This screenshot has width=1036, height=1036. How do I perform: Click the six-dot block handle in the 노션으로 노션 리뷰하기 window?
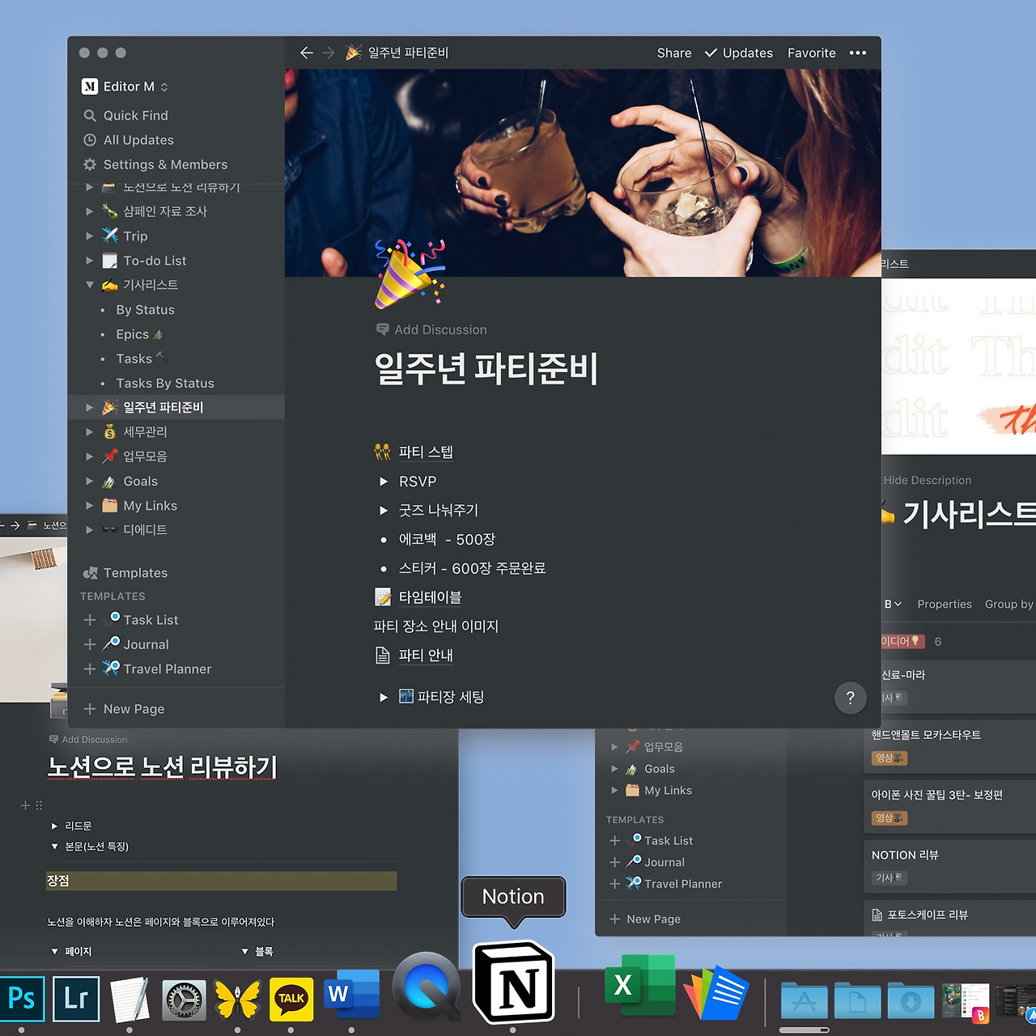(39, 805)
